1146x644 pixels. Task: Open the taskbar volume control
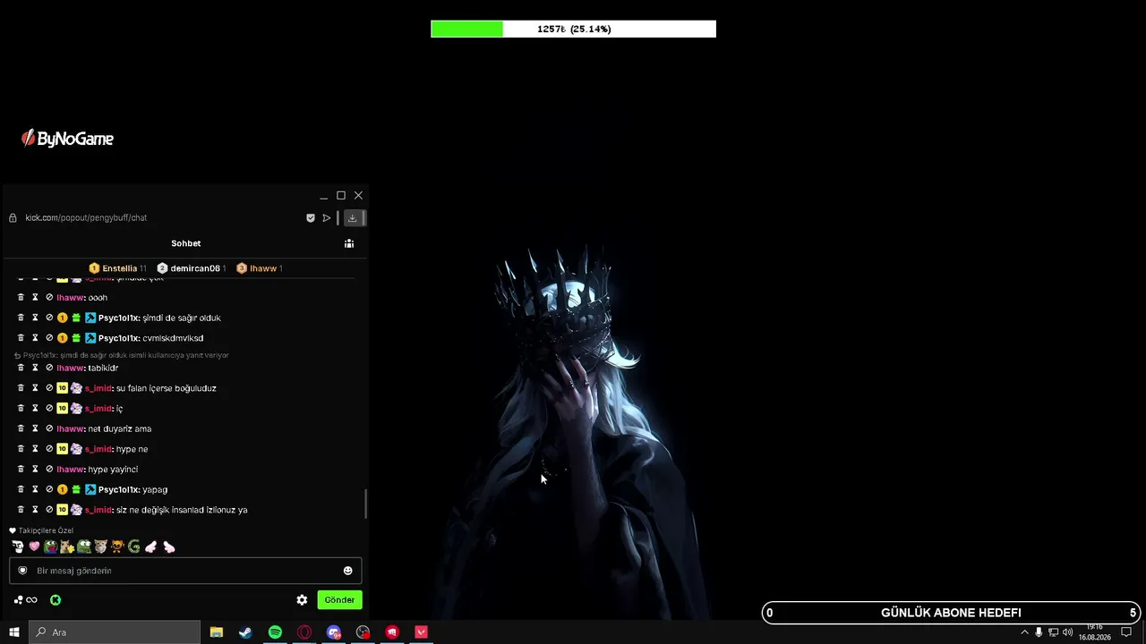click(x=1067, y=632)
